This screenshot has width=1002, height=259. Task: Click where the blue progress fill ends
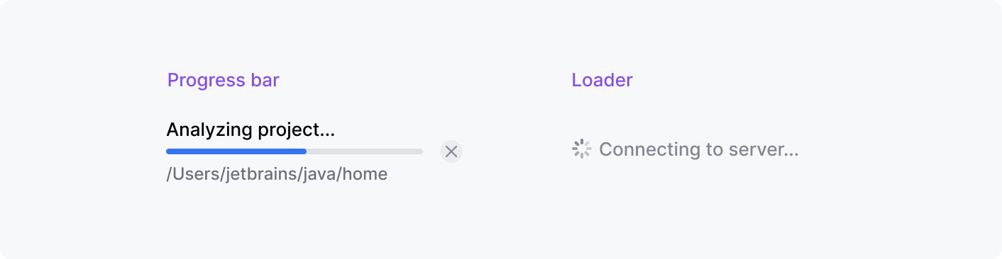307,151
